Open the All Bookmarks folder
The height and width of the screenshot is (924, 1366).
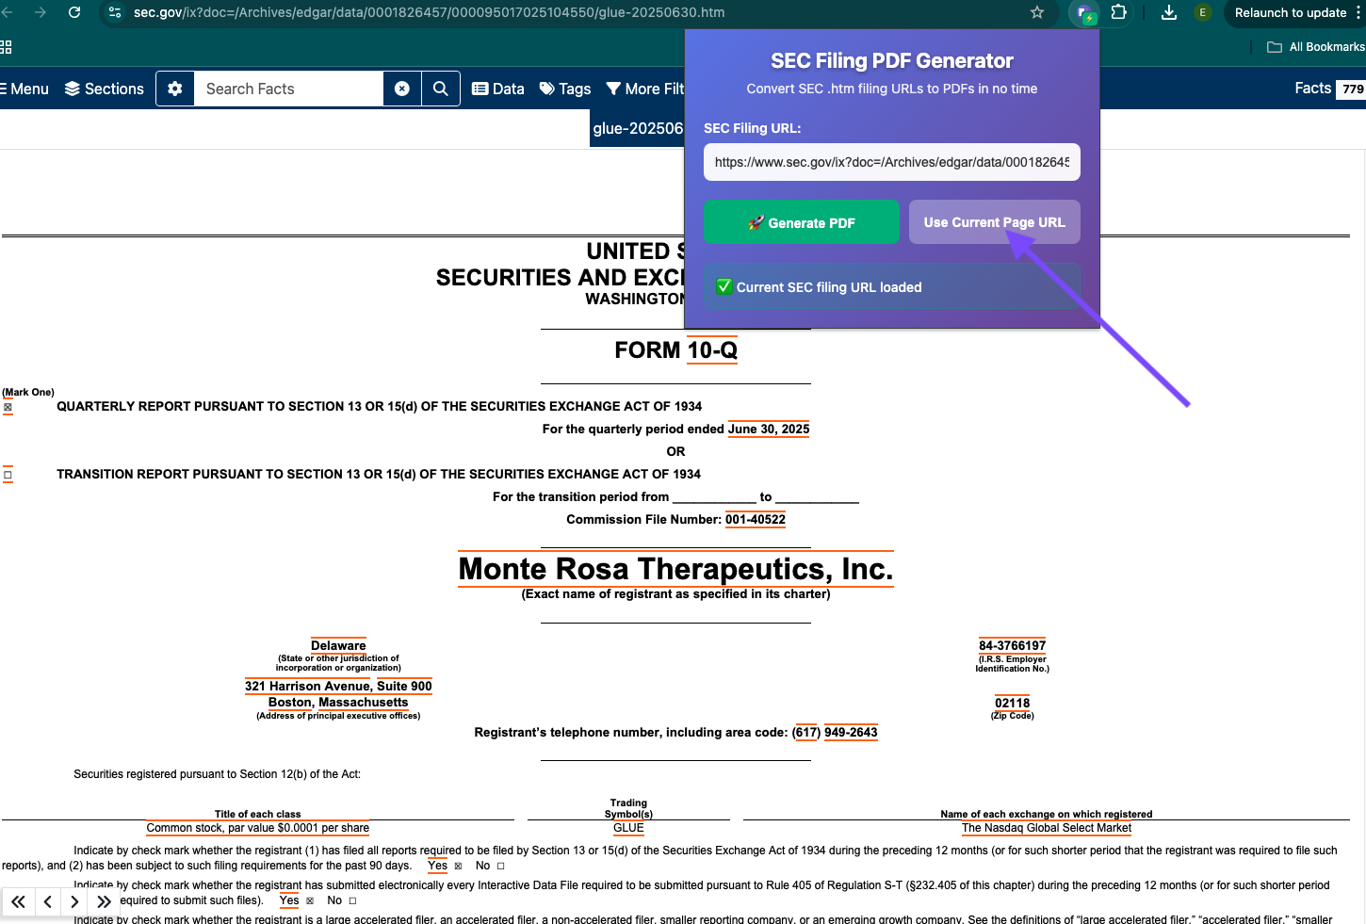tap(1316, 47)
